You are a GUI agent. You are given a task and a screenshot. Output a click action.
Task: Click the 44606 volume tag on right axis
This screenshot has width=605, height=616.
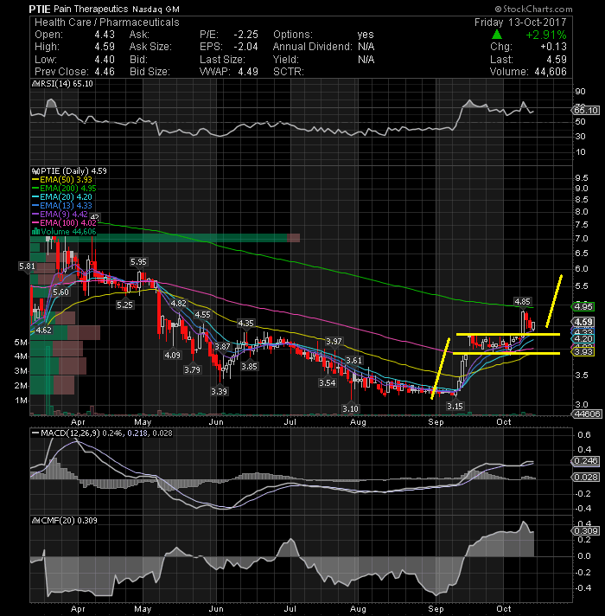[587, 414]
